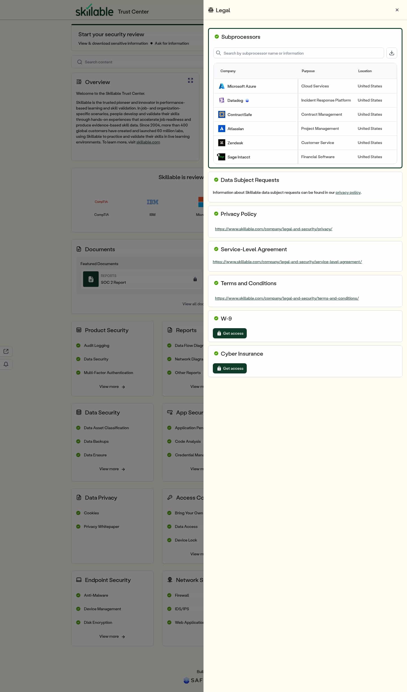Click the blue badge next to Datadog

[247, 100]
